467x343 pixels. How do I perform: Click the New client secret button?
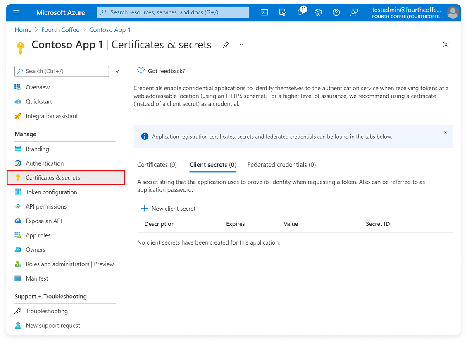tap(168, 209)
